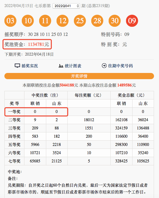The image size is (159, 198).
Task: Click the 备注: label
Action: [x=13, y=179]
